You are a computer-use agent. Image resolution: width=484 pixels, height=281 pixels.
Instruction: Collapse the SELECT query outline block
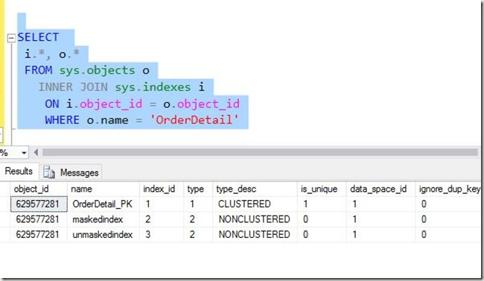tap(11, 38)
